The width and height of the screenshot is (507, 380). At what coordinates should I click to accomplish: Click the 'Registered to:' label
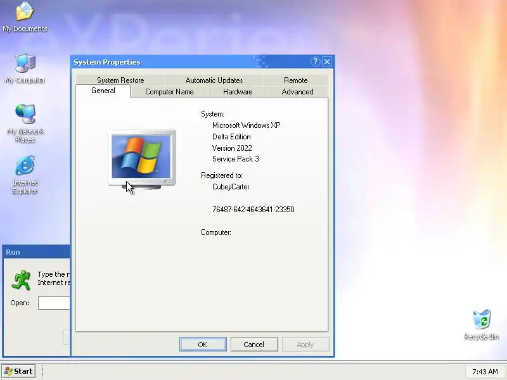click(x=221, y=175)
